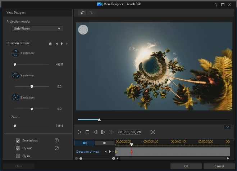Click ruler timecode 00;00;03;10

coord(178,141)
